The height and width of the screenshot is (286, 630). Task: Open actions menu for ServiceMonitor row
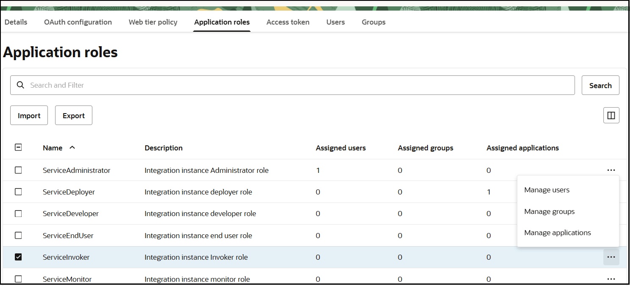[x=611, y=279]
